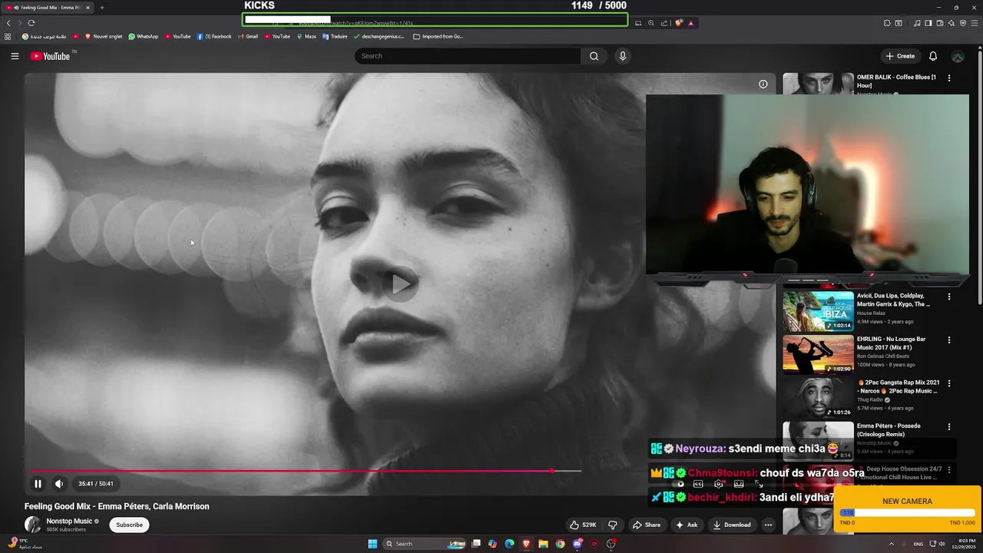Dislike the video
The height and width of the screenshot is (553, 983).
613,525
